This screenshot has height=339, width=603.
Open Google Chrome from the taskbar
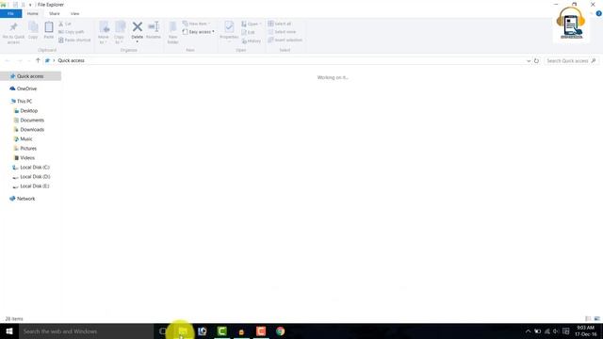(x=281, y=331)
